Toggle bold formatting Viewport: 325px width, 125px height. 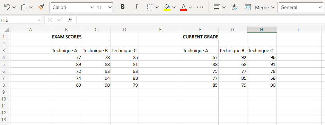pos(123,7)
